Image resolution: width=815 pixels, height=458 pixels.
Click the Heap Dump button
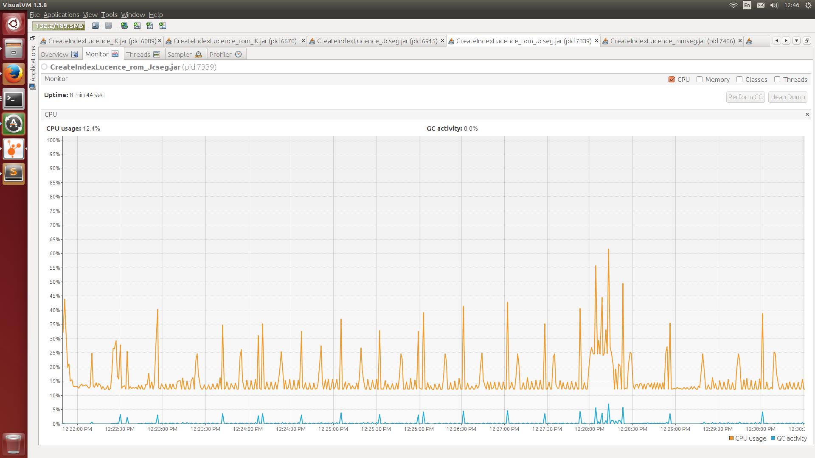pos(787,97)
